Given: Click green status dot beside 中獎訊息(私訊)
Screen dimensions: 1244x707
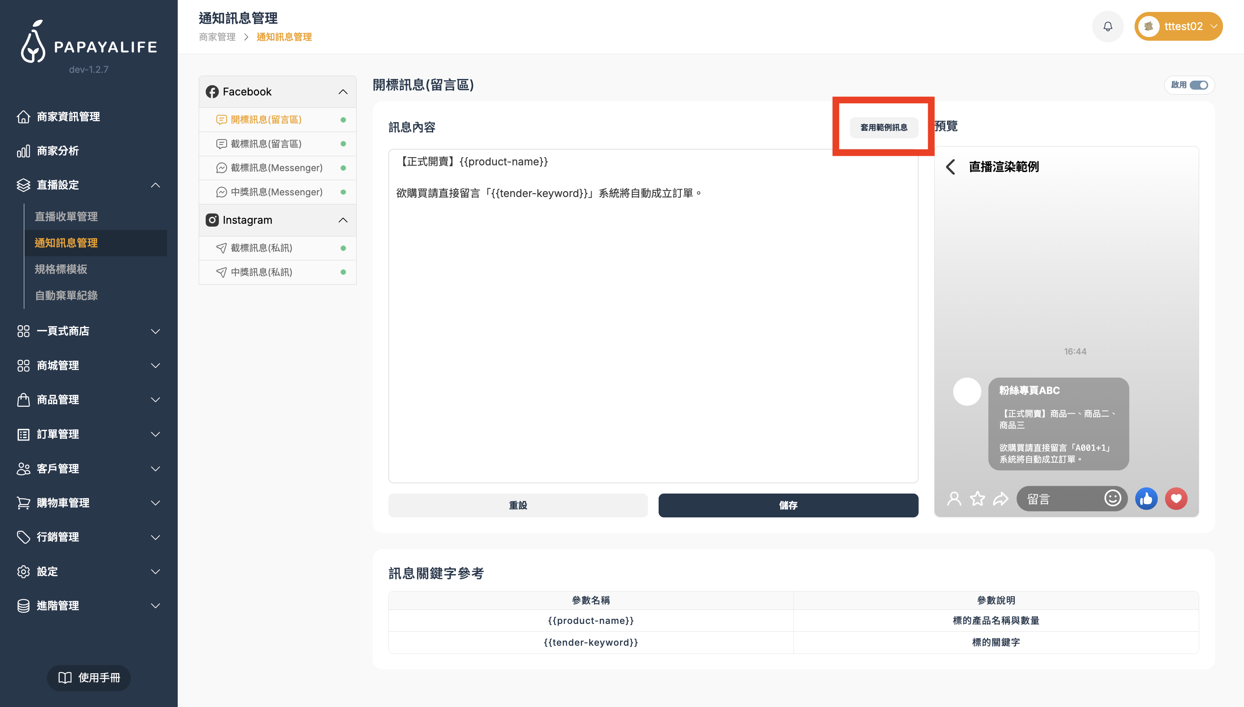Looking at the screenshot, I should pyautogui.click(x=343, y=272).
